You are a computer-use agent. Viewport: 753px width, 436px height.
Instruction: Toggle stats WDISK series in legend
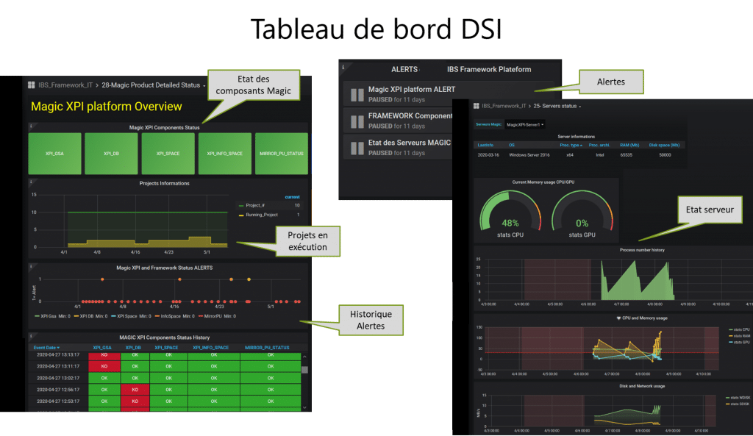click(x=740, y=398)
